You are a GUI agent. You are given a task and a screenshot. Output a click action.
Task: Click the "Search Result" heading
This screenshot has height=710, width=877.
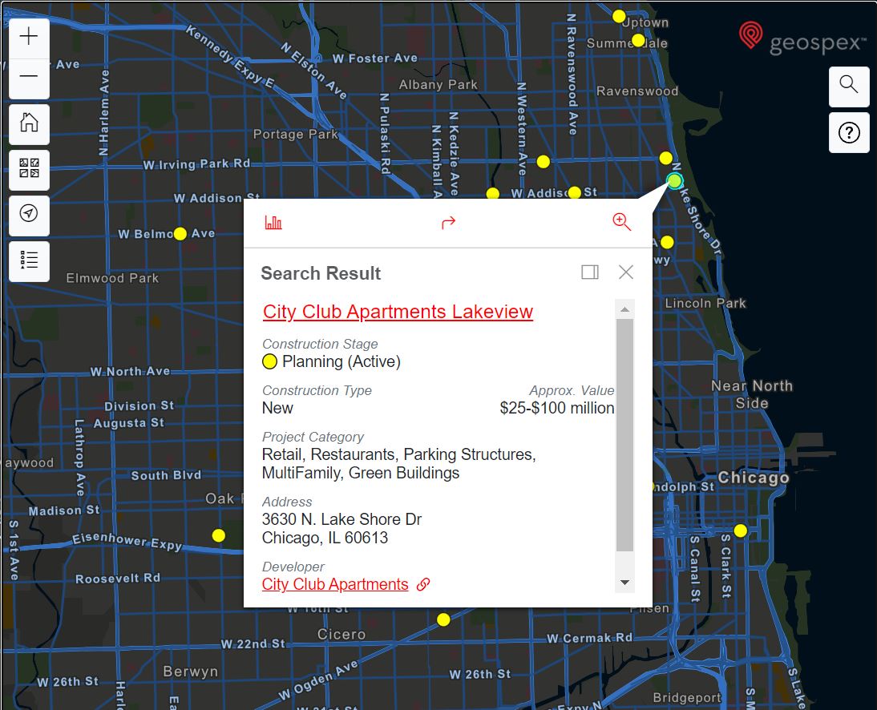point(321,273)
